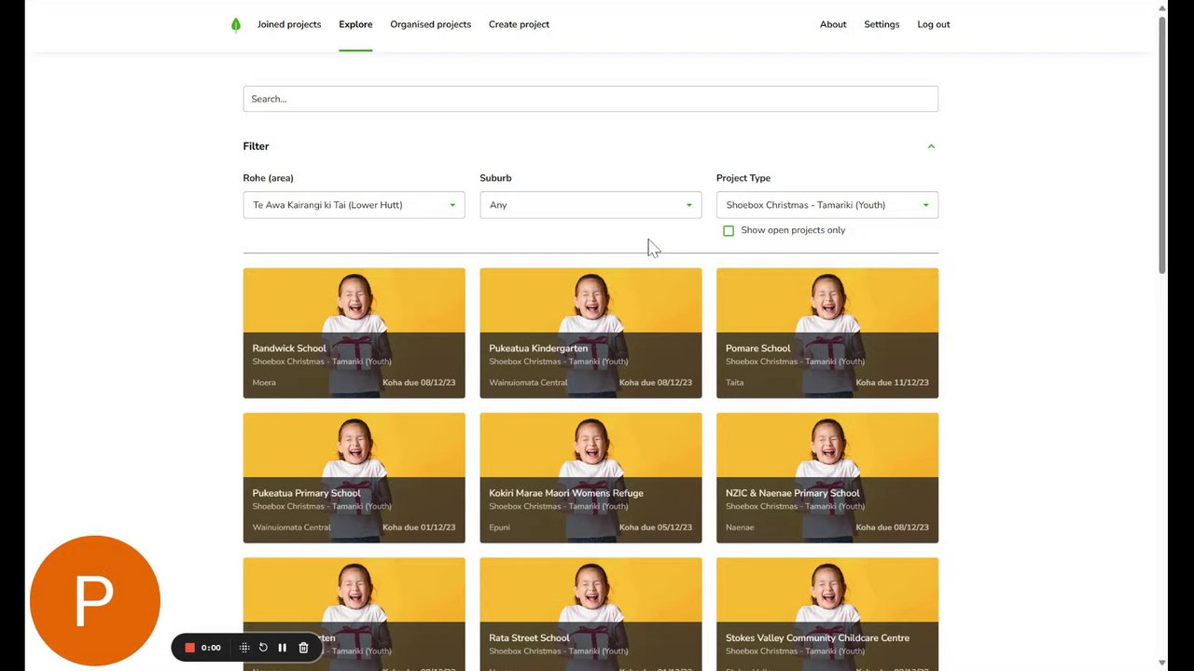This screenshot has height=671, width=1194.
Task: Open Kokiri Marae Maori Womens Refuge card
Action: tap(590, 478)
